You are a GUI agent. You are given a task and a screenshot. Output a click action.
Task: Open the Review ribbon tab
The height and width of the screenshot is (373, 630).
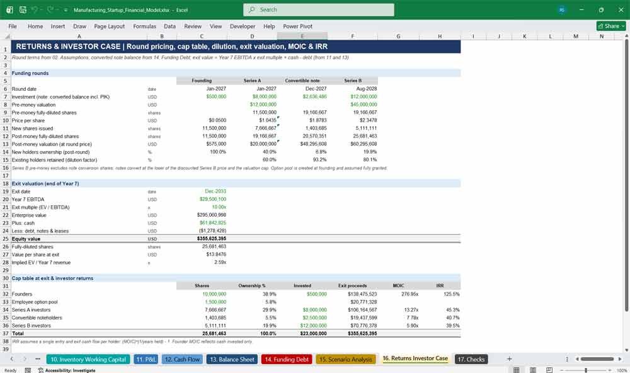(193, 26)
